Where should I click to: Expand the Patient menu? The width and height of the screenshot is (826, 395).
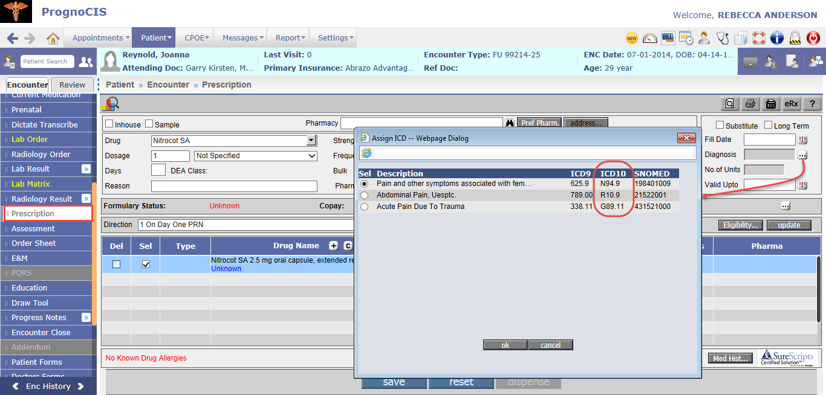(154, 37)
